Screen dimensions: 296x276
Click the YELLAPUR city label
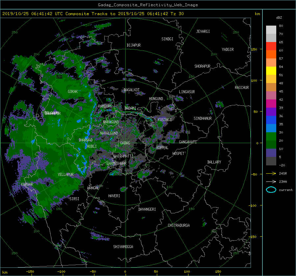(x=65, y=175)
